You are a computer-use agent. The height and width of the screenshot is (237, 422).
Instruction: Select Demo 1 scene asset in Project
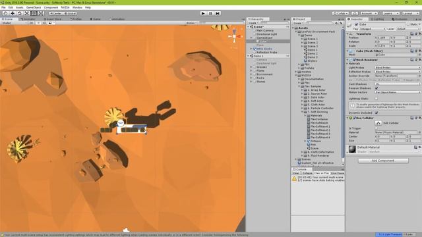[313, 50]
